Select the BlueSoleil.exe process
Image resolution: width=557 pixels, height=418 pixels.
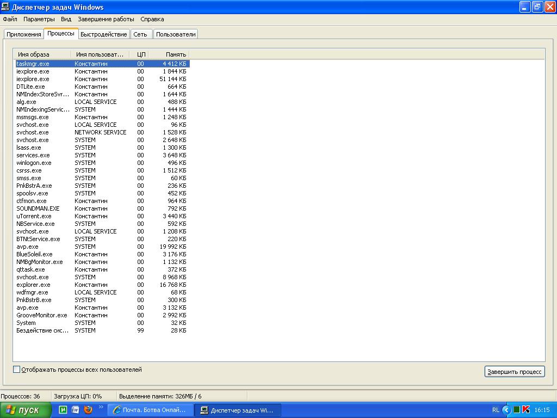tap(102, 254)
